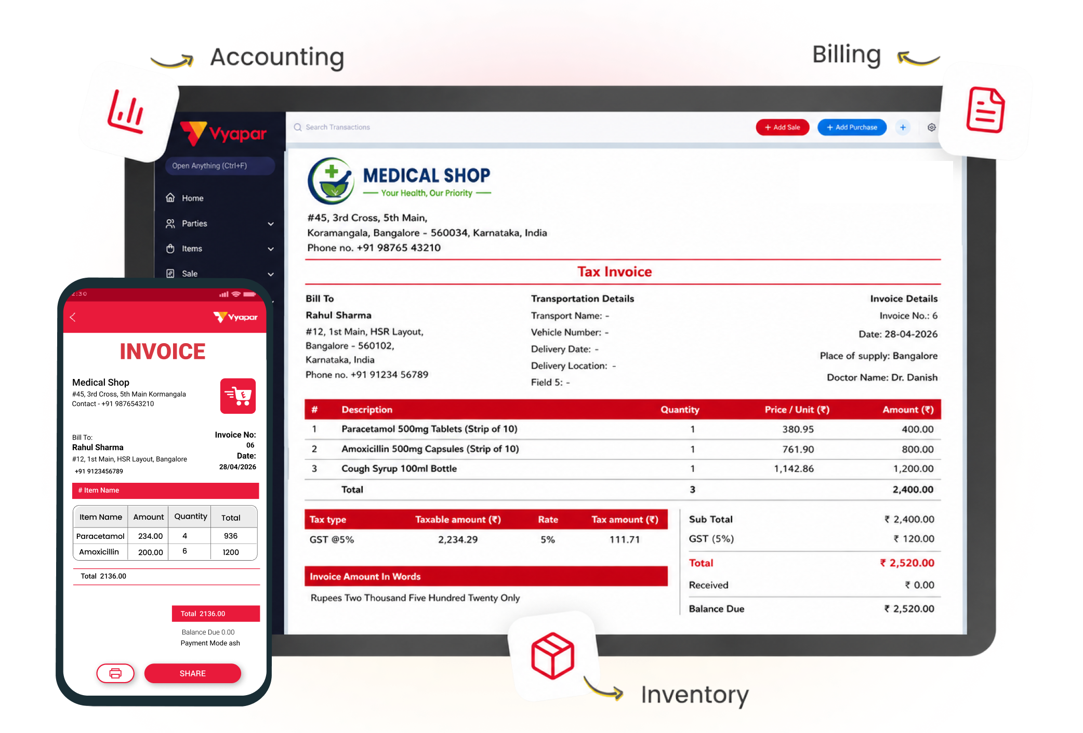Expand the Parties chevron
1083x733 pixels.
271,224
